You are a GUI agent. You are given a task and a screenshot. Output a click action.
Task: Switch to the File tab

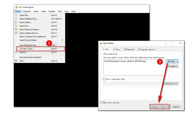(106, 49)
